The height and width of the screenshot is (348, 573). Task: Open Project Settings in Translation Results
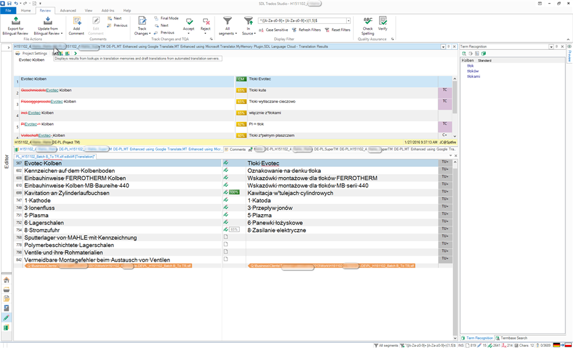click(x=32, y=54)
